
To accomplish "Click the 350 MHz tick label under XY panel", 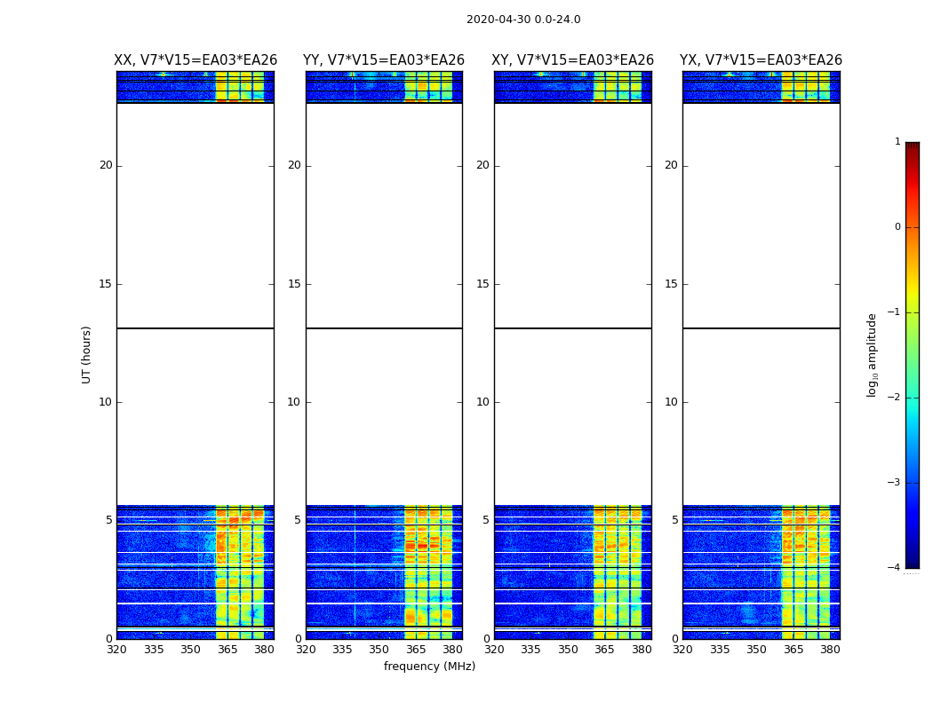I will (568, 650).
